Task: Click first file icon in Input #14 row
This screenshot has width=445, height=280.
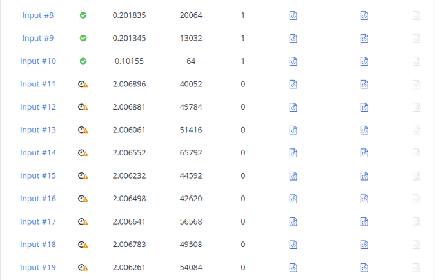Action: pos(293,153)
